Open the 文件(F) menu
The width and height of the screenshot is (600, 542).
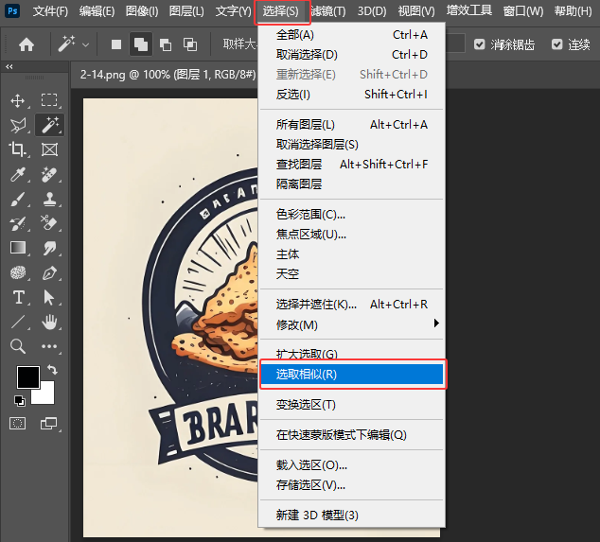(50, 11)
